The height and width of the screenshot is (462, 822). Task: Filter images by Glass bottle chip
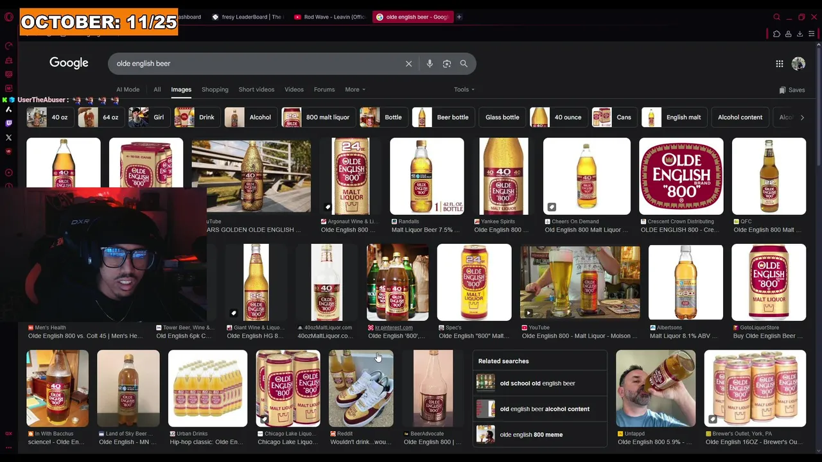[x=502, y=117]
